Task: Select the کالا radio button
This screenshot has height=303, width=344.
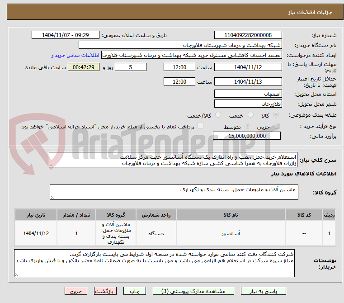Action: coord(276,115)
